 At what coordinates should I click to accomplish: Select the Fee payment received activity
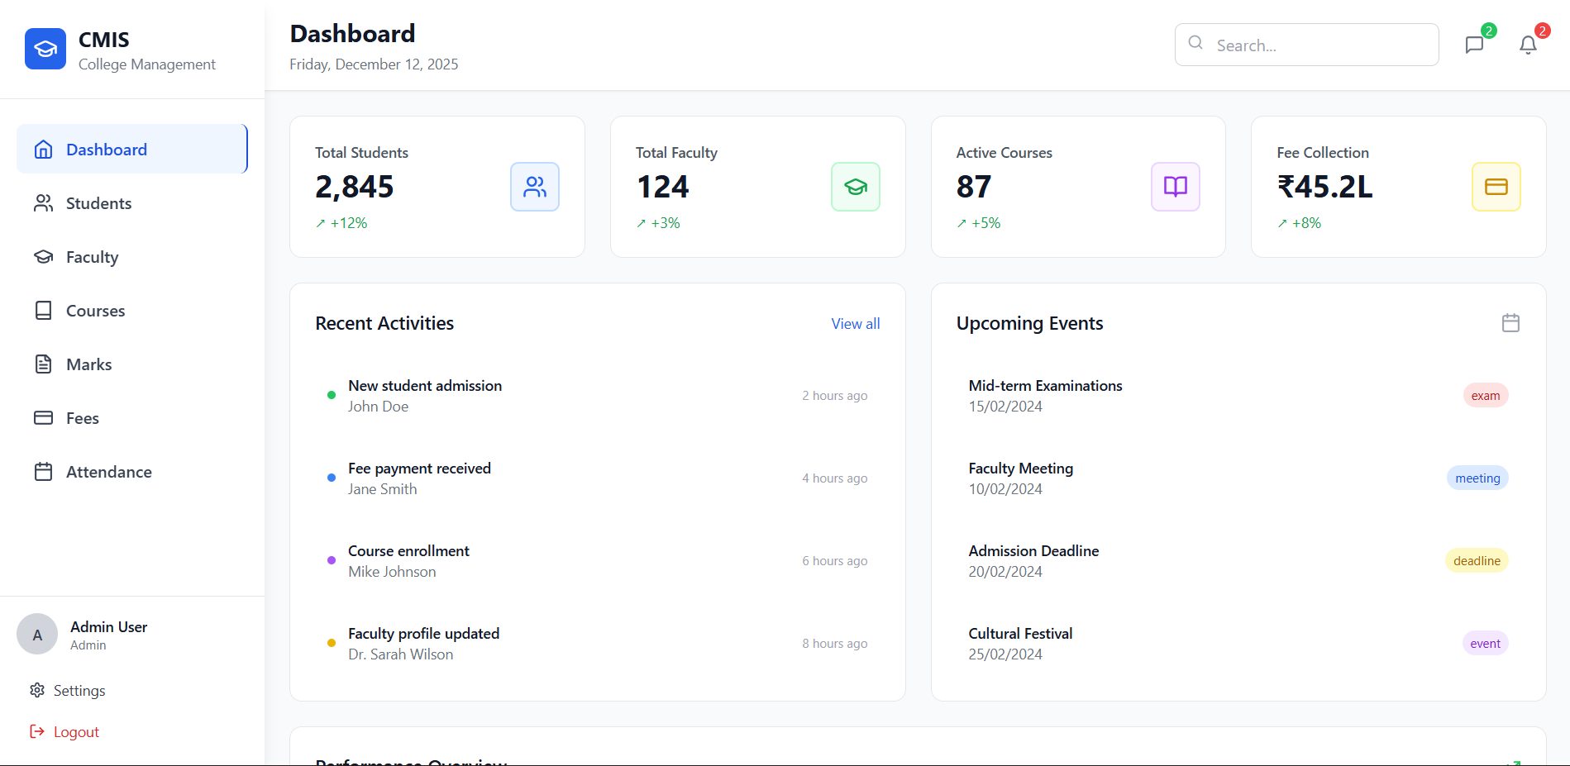coord(598,478)
